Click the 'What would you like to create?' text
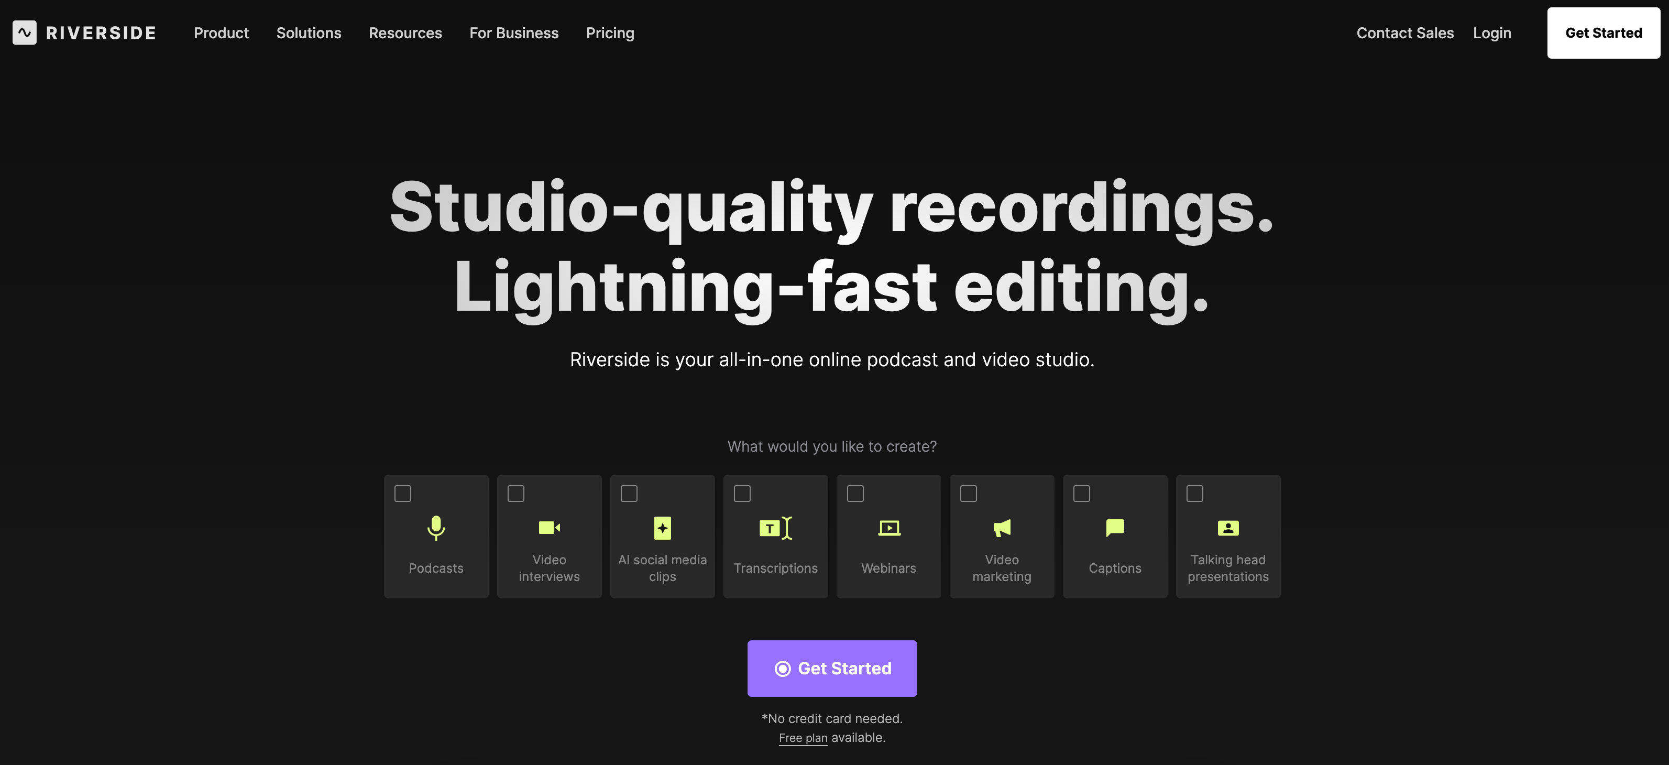1669x765 pixels. 832,446
